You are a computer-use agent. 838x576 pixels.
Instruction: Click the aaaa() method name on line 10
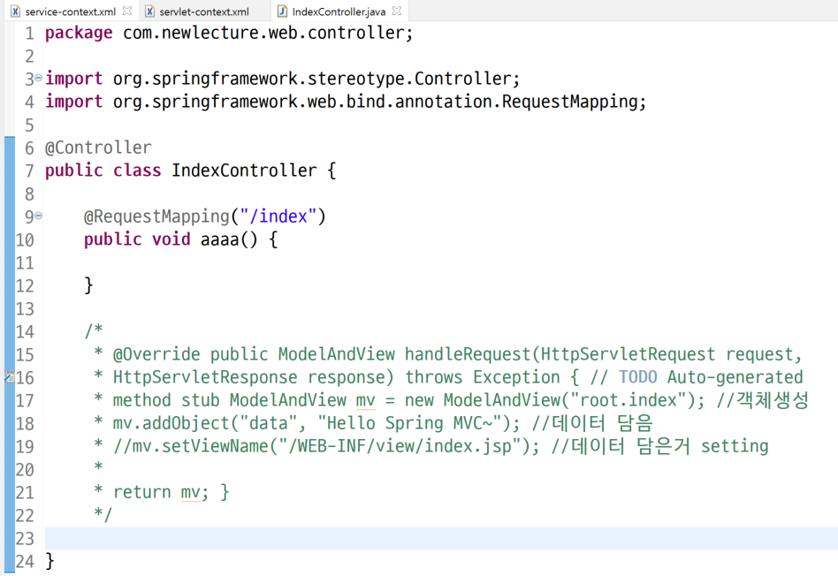[x=229, y=239]
